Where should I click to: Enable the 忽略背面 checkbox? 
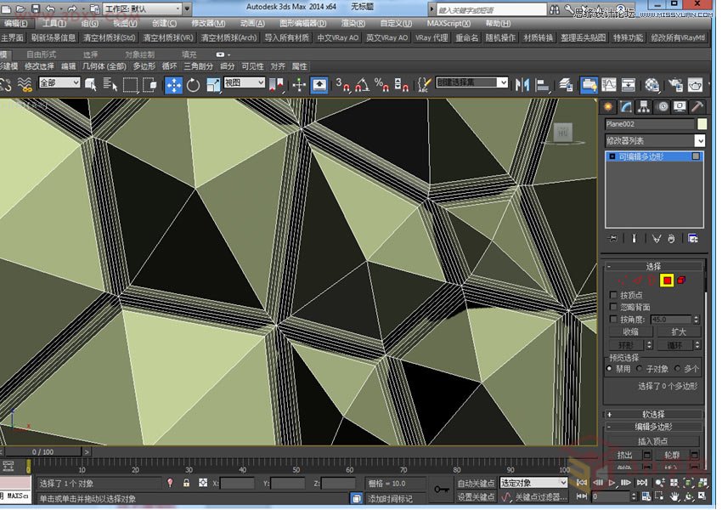point(614,307)
